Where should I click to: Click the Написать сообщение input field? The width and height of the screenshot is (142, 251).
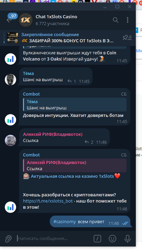54,239
